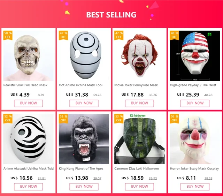Click BUY NOW for Horror Joker Scary Mask
This screenshot has width=223, height=196.
tap(195, 187)
